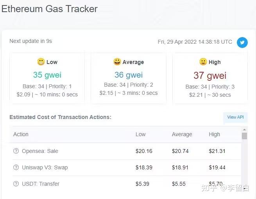Click help icon beside USDT: Transfer

(x=16, y=184)
